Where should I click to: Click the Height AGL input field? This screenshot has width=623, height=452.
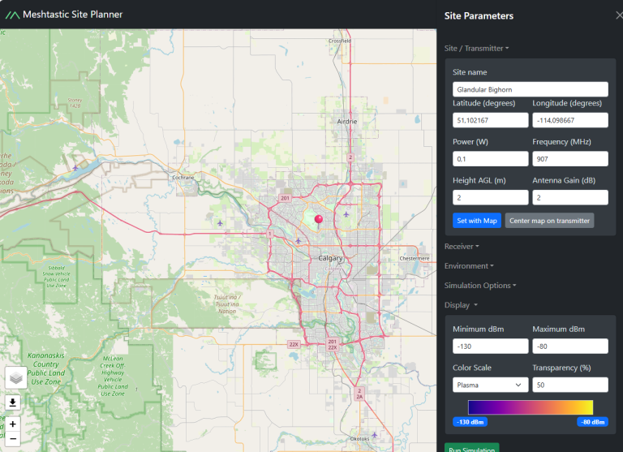(x=490, y=197)
